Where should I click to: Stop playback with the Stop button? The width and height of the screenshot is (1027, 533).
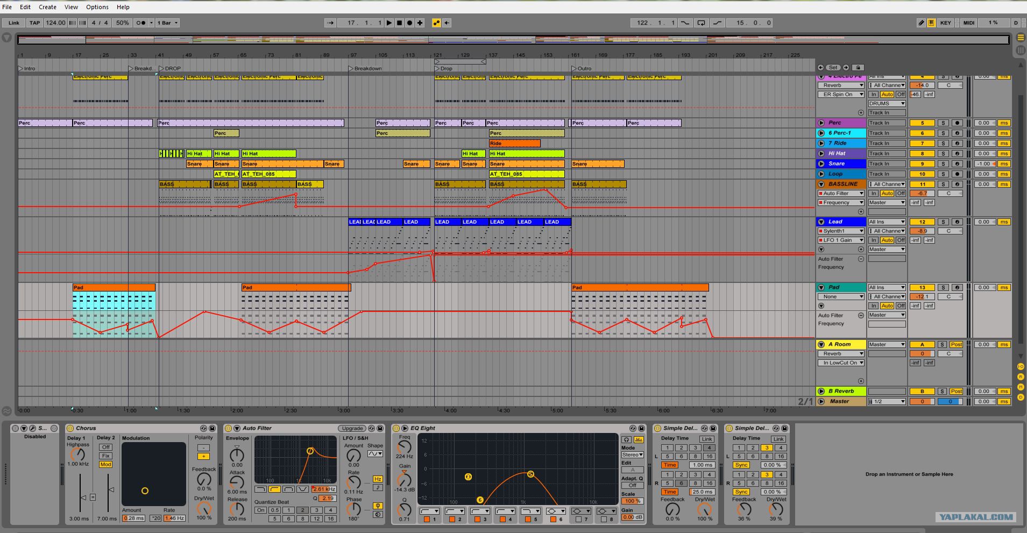point(400,23)
